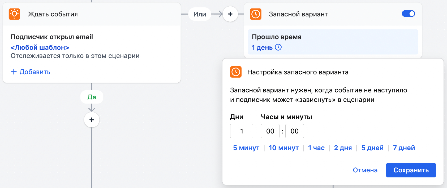Choose the 5 минут preset
The height and width of the screenshot is (188, 447).
(x=246, y=148)
